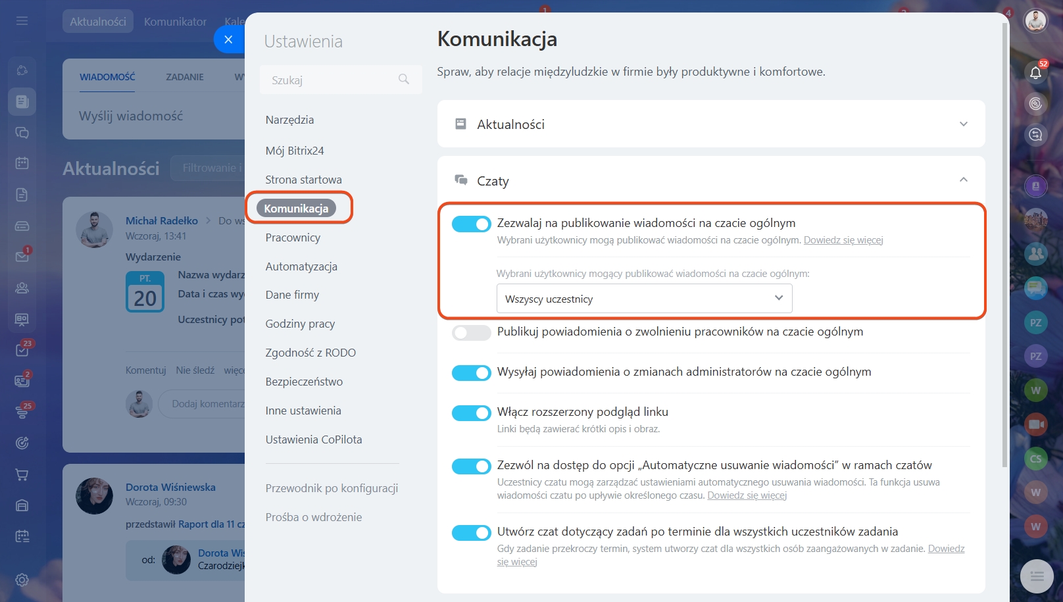Open the settings gear icon at the sidebar bottom
This screenshot has height=602, width=1063.
click(x=22, y=580)
